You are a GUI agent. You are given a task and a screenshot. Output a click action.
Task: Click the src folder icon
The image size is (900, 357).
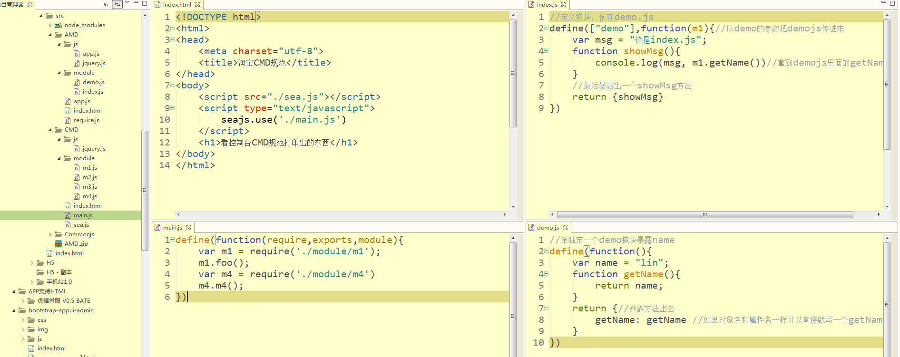[x=49, y=16]
